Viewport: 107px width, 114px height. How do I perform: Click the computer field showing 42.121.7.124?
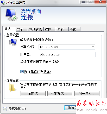tap(67, 47)
